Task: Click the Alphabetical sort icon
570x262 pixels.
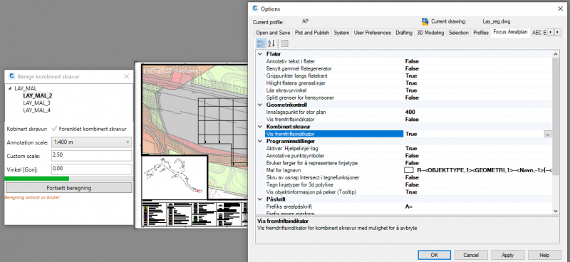Action: (x=271, y=43)
